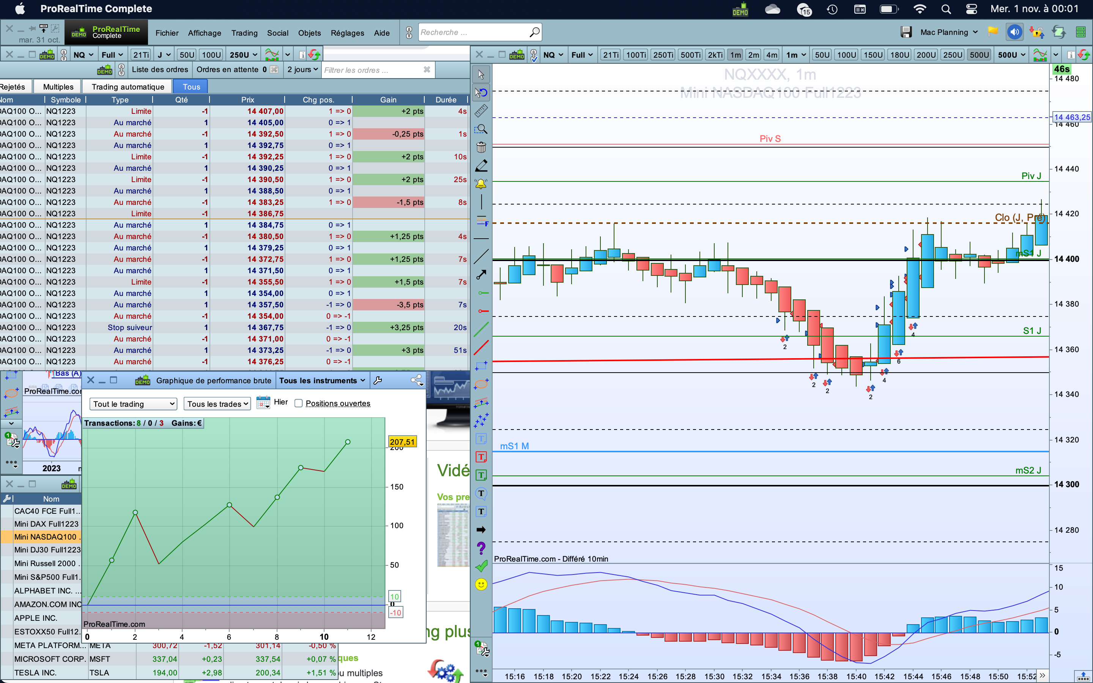Switch to Trading automatique tab
The height and width of the screenshot is (683, 1093).
[x=128, y=87]
